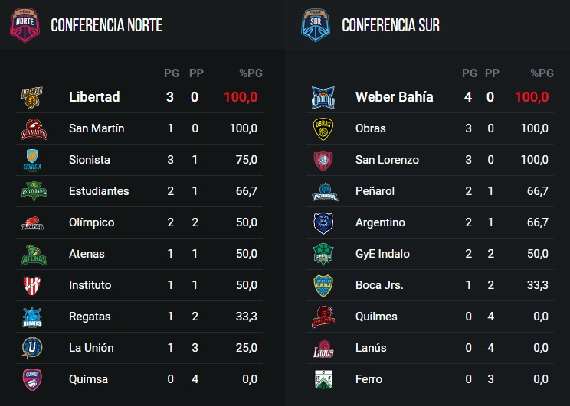Image resolution: width=570 pixels, height=406 pixels.
Task: Click the San Lorenzo team crest
Action: click(322, 160)
